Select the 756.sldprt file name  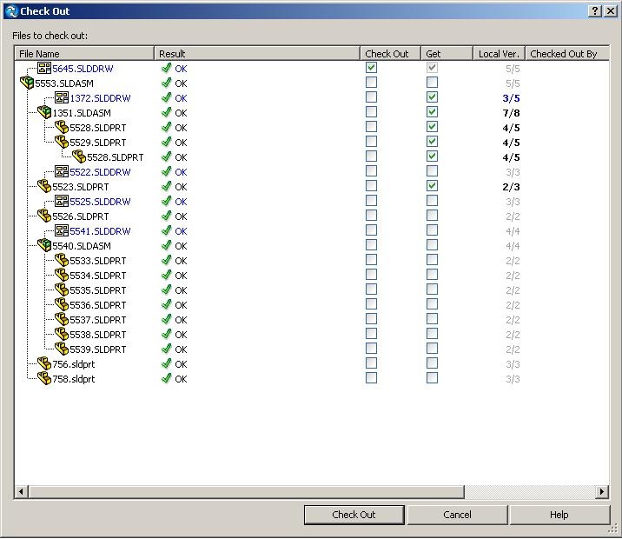click(x=73, y=364)
